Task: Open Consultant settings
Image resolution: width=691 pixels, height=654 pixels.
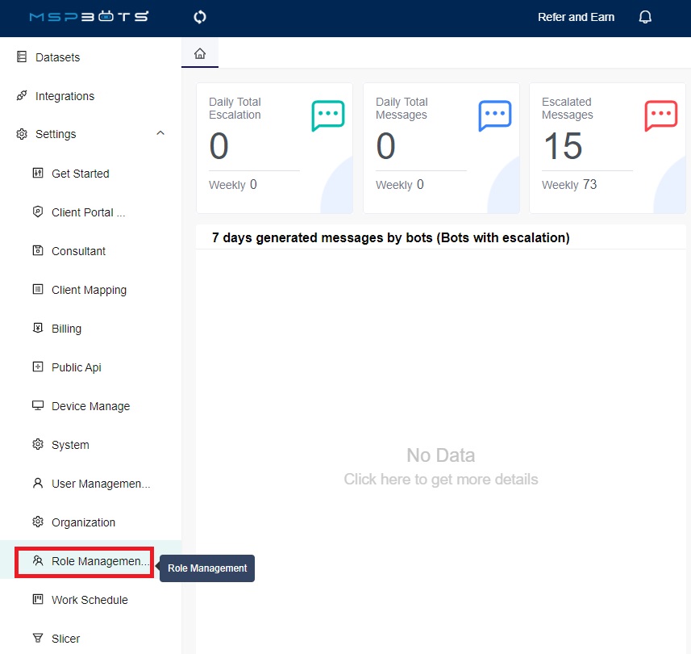Action: click(x=78, y=251)
